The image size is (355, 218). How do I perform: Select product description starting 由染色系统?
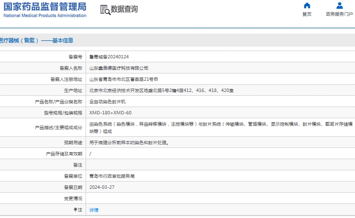coord(221,127)
